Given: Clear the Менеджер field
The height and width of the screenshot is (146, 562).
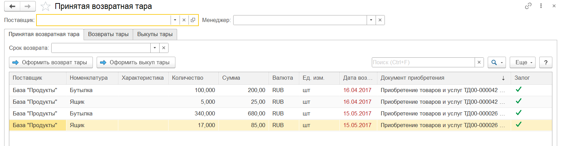Looking at the screenshot, I should [x=380, y=20].
